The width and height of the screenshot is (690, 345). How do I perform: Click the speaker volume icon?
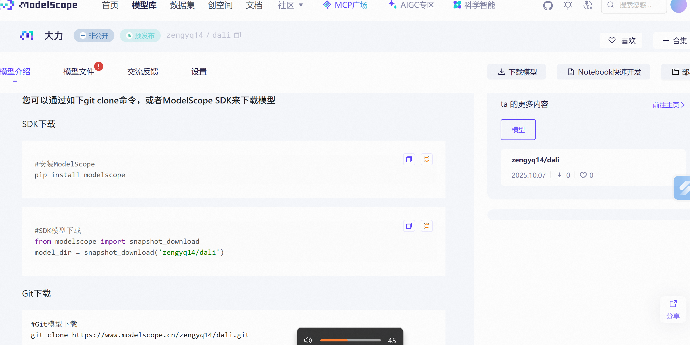[308, 340]
